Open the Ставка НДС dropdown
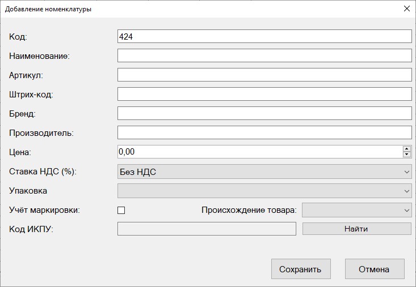The image size is (416, 287). pyautogui.click(x=264, y=172)
